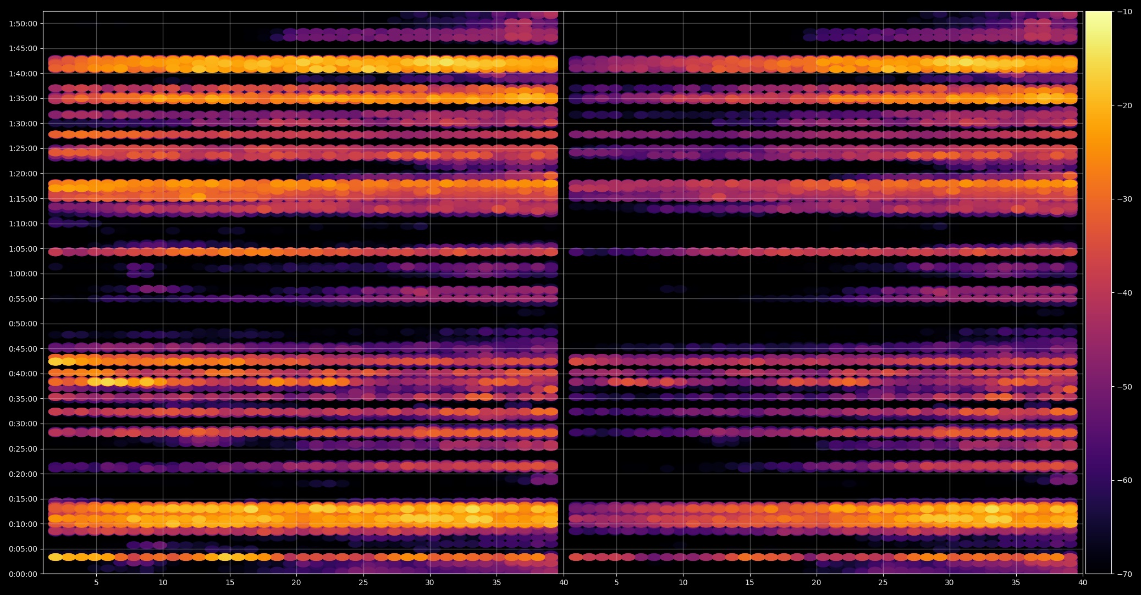Select the 0:40:00 y-axis label
The width and height of the screenshot is (1141, 595).
pyautogui.click(x=23, y=374)
